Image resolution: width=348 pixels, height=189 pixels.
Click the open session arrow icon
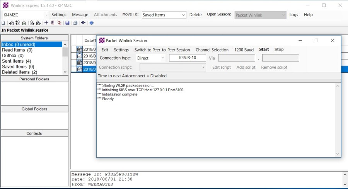click(83, 23)
